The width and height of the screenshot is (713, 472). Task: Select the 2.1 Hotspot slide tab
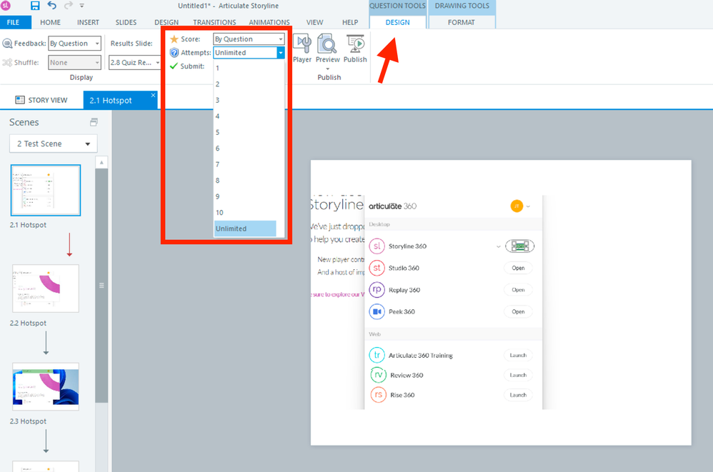pyautogui.click(x=111, y=101)
